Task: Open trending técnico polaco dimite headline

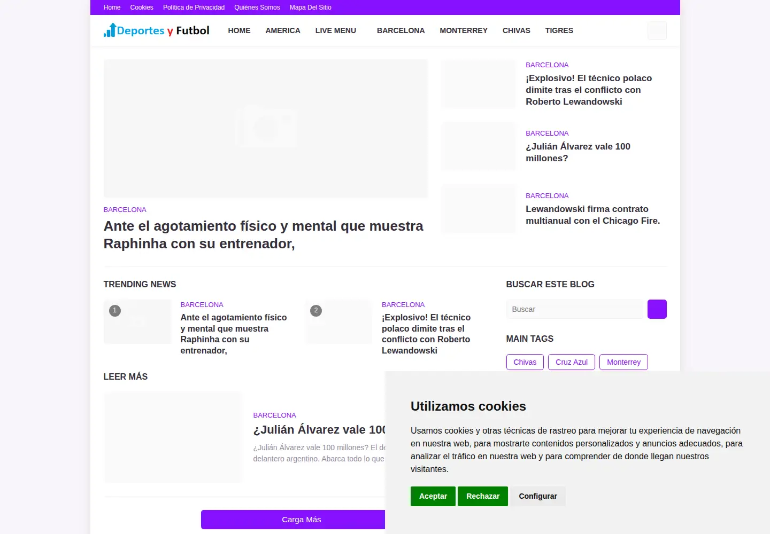Action: pos(426,334)
